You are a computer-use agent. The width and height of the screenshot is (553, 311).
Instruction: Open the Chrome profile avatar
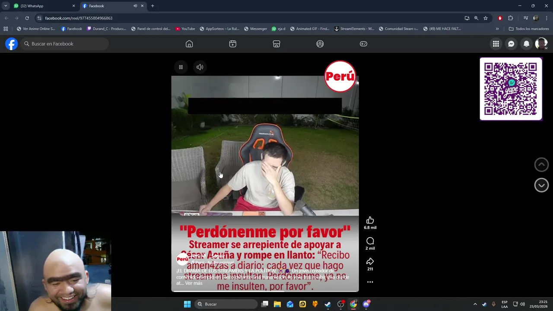click(536, 18)
